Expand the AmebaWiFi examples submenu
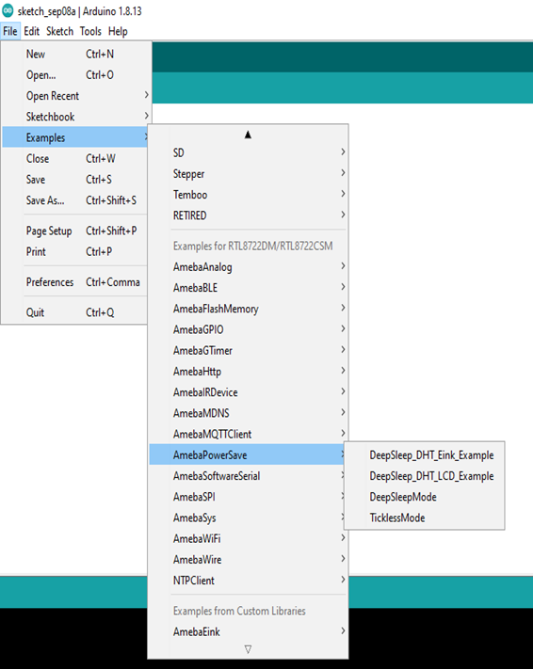Viewport: 533px width, 669px height. coord(248,538)
